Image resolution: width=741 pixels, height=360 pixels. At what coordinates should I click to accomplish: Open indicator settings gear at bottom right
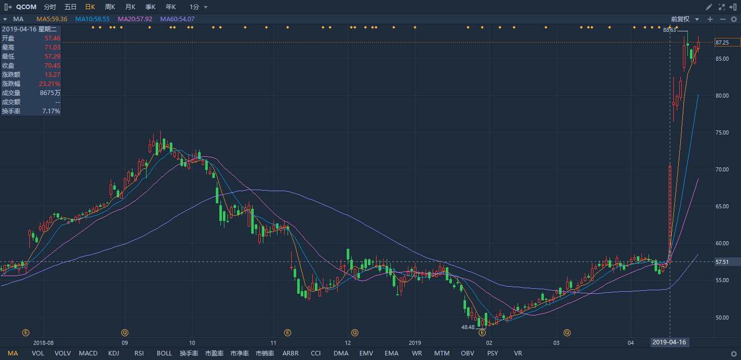click(x=734, y=353)
